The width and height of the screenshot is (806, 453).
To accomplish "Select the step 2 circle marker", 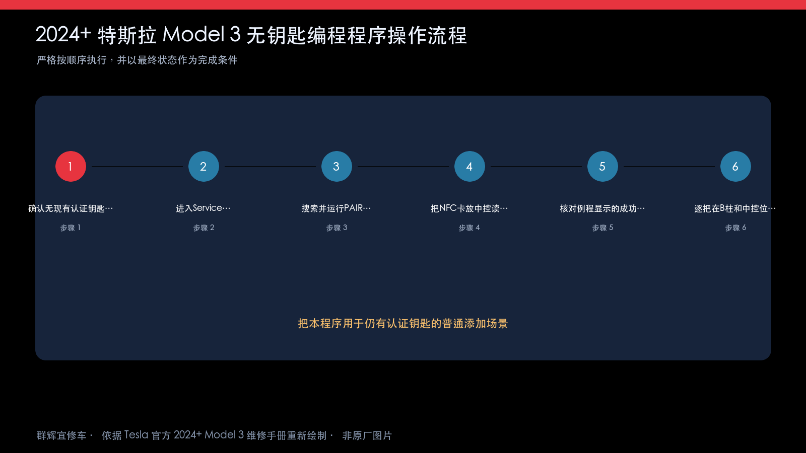I will [204, 166].
